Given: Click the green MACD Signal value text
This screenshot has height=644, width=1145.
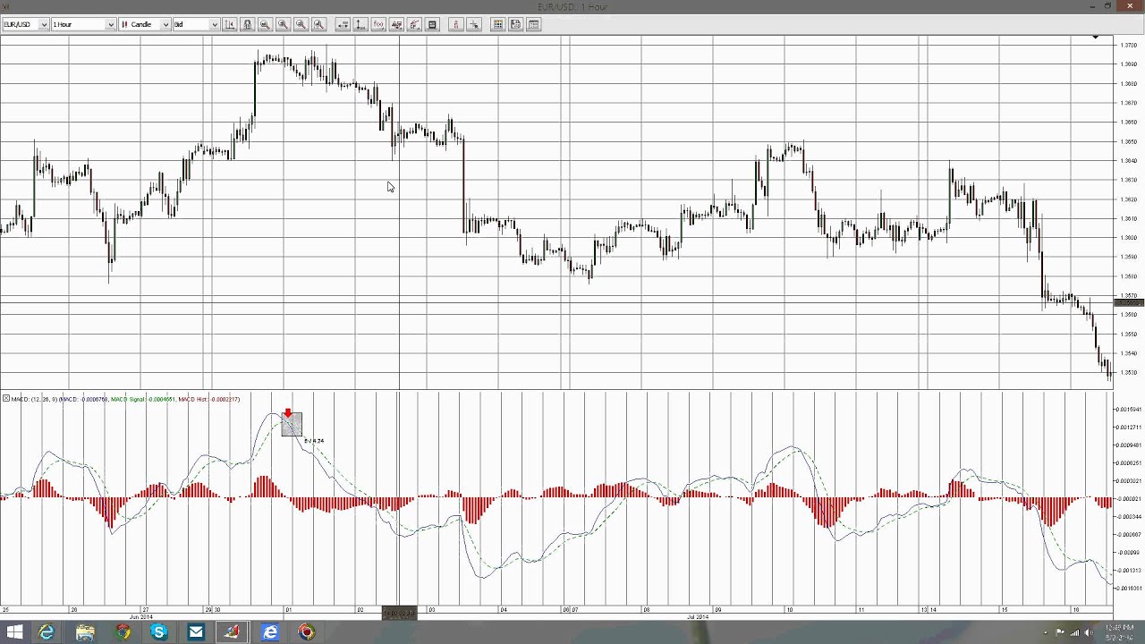Looking at the screenshot, I should click(x=142, y=399).
